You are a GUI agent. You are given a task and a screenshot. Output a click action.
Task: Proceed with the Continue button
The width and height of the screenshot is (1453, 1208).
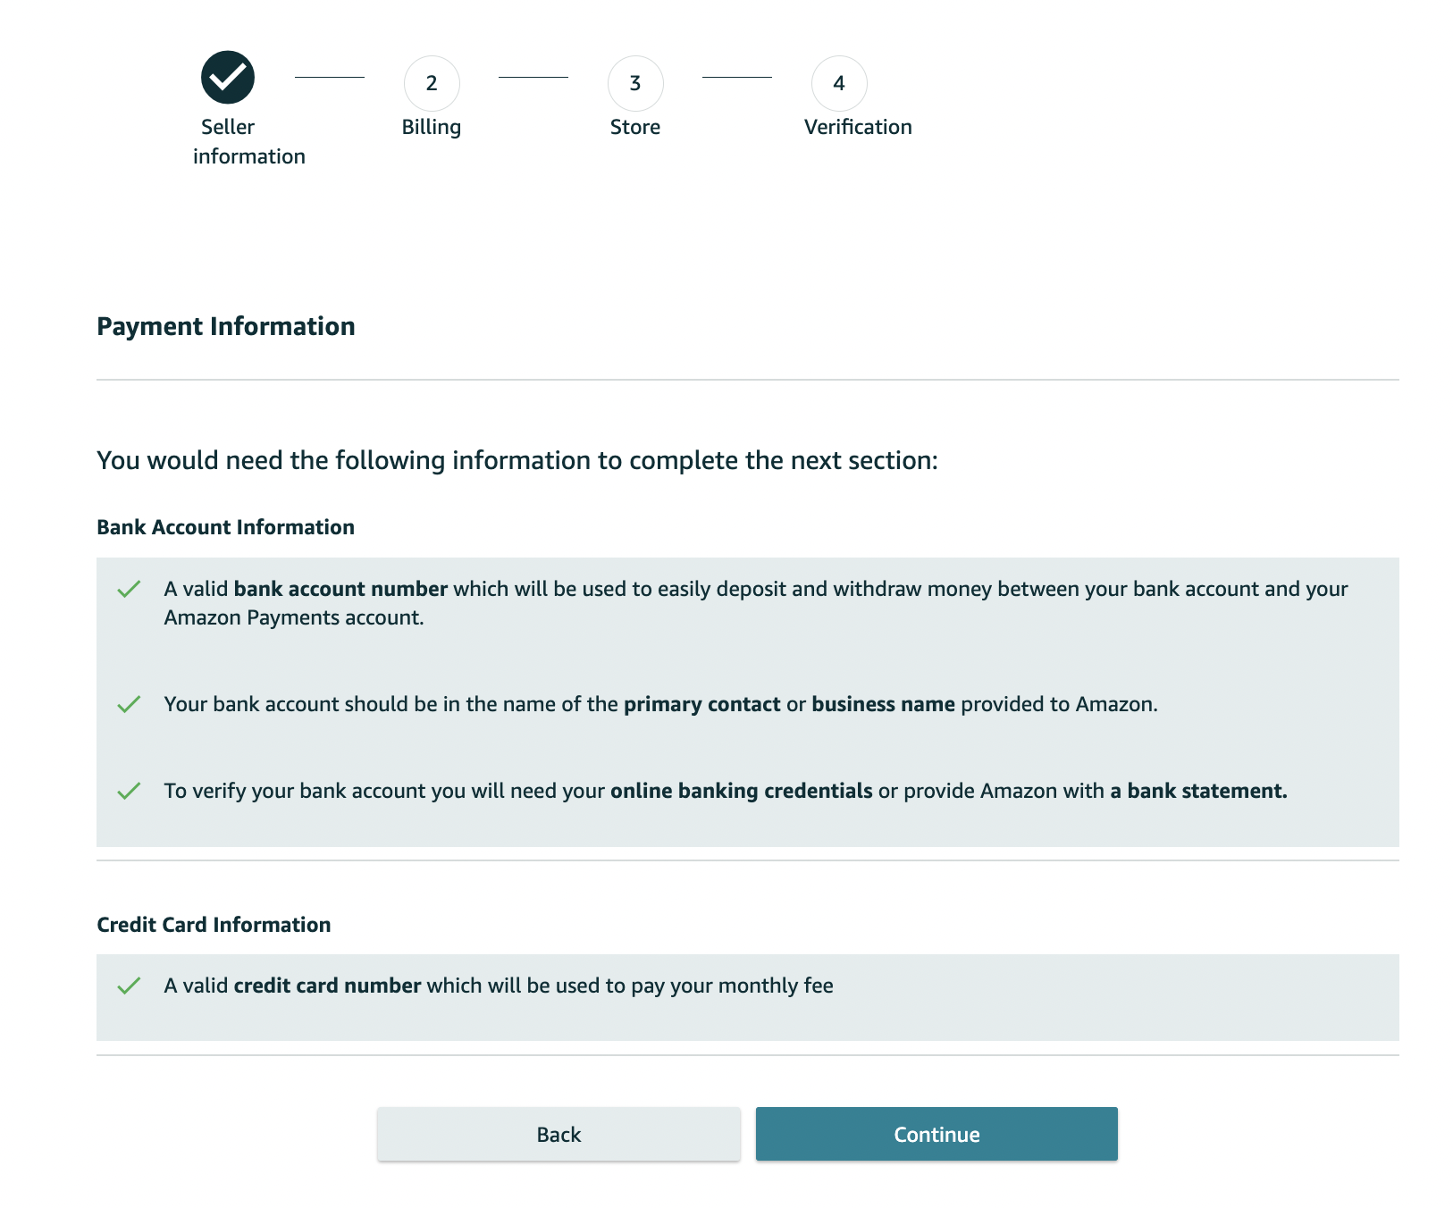936,1134
